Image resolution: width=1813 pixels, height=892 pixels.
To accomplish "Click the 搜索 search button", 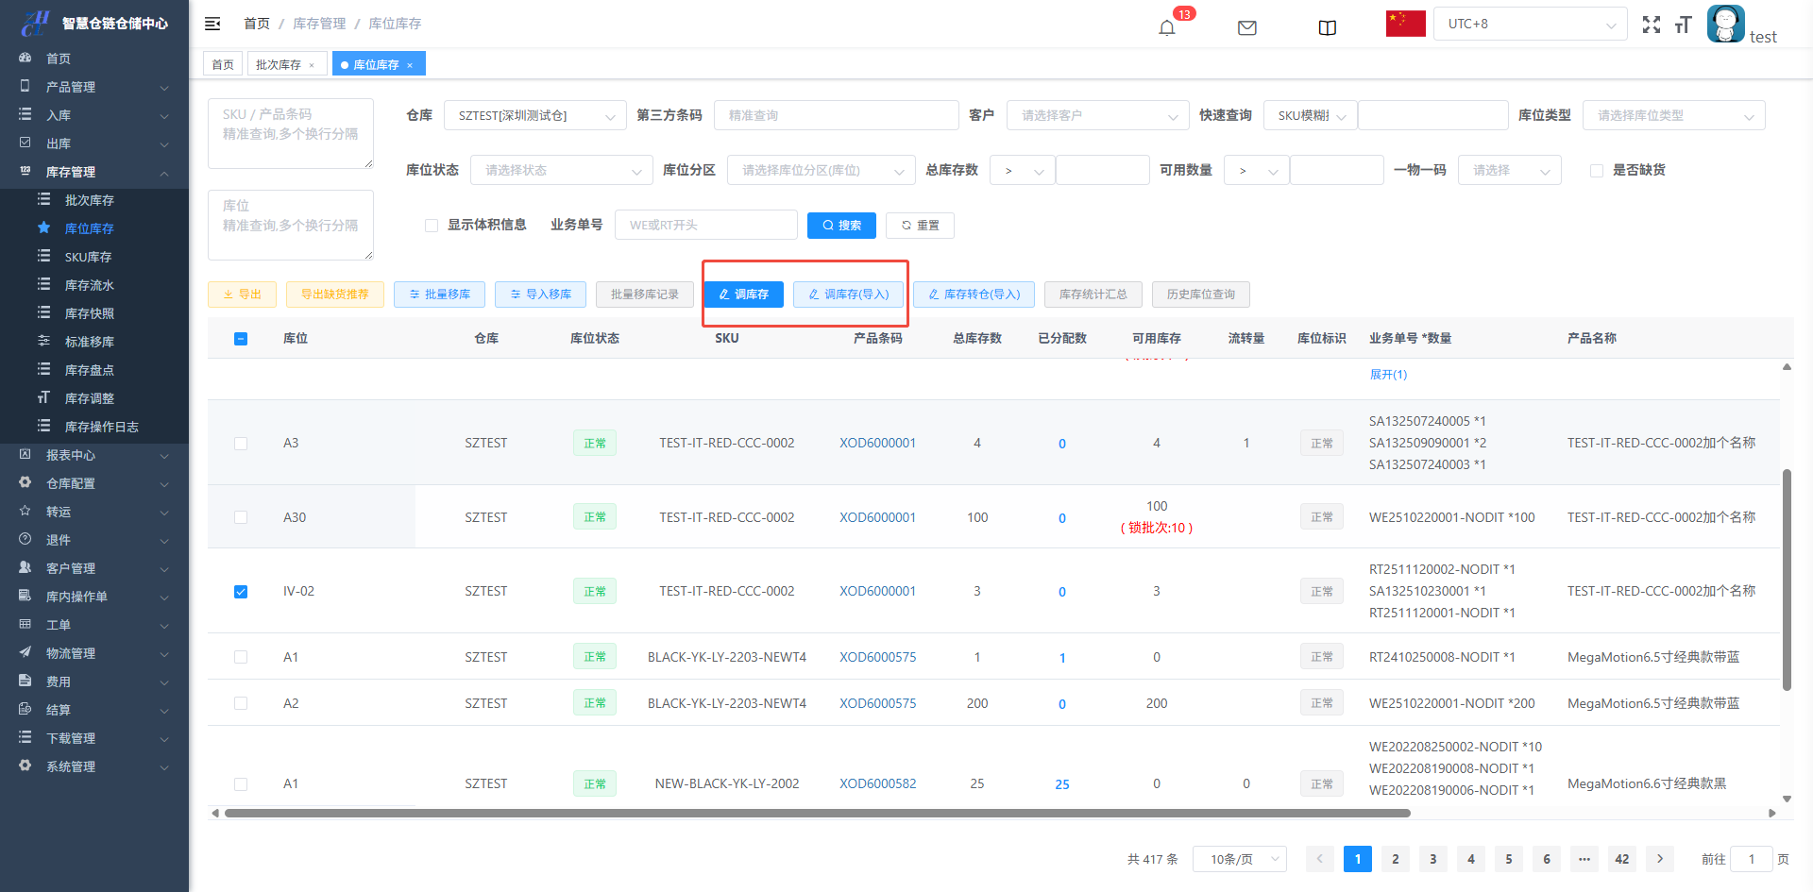I will click(841, 226).
